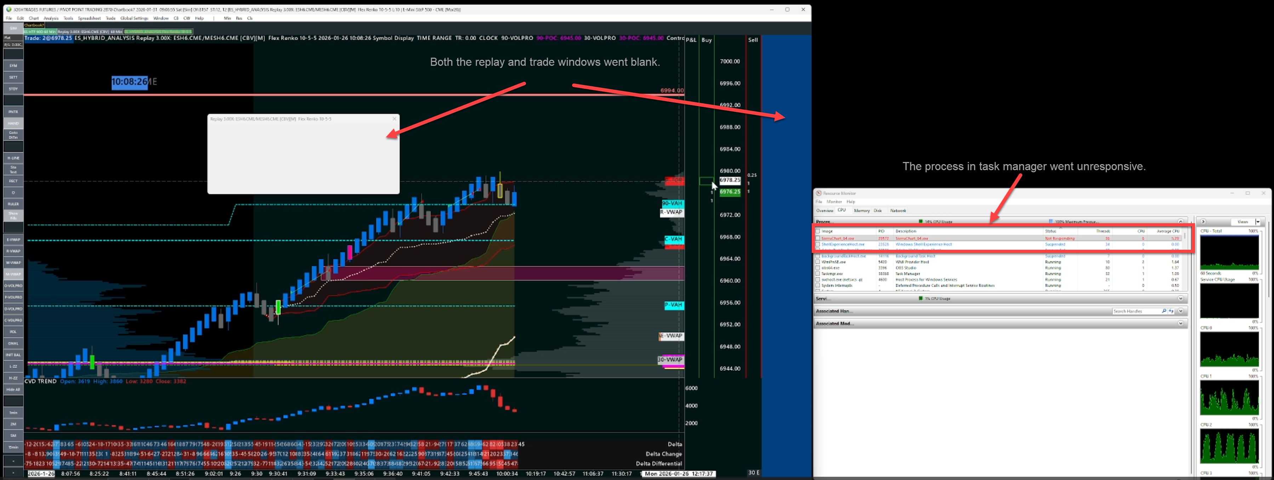Viewport: 1274px width, 480px height.
Task: Toggle the L-ZZ zigzag button
Action: point(13,366)
